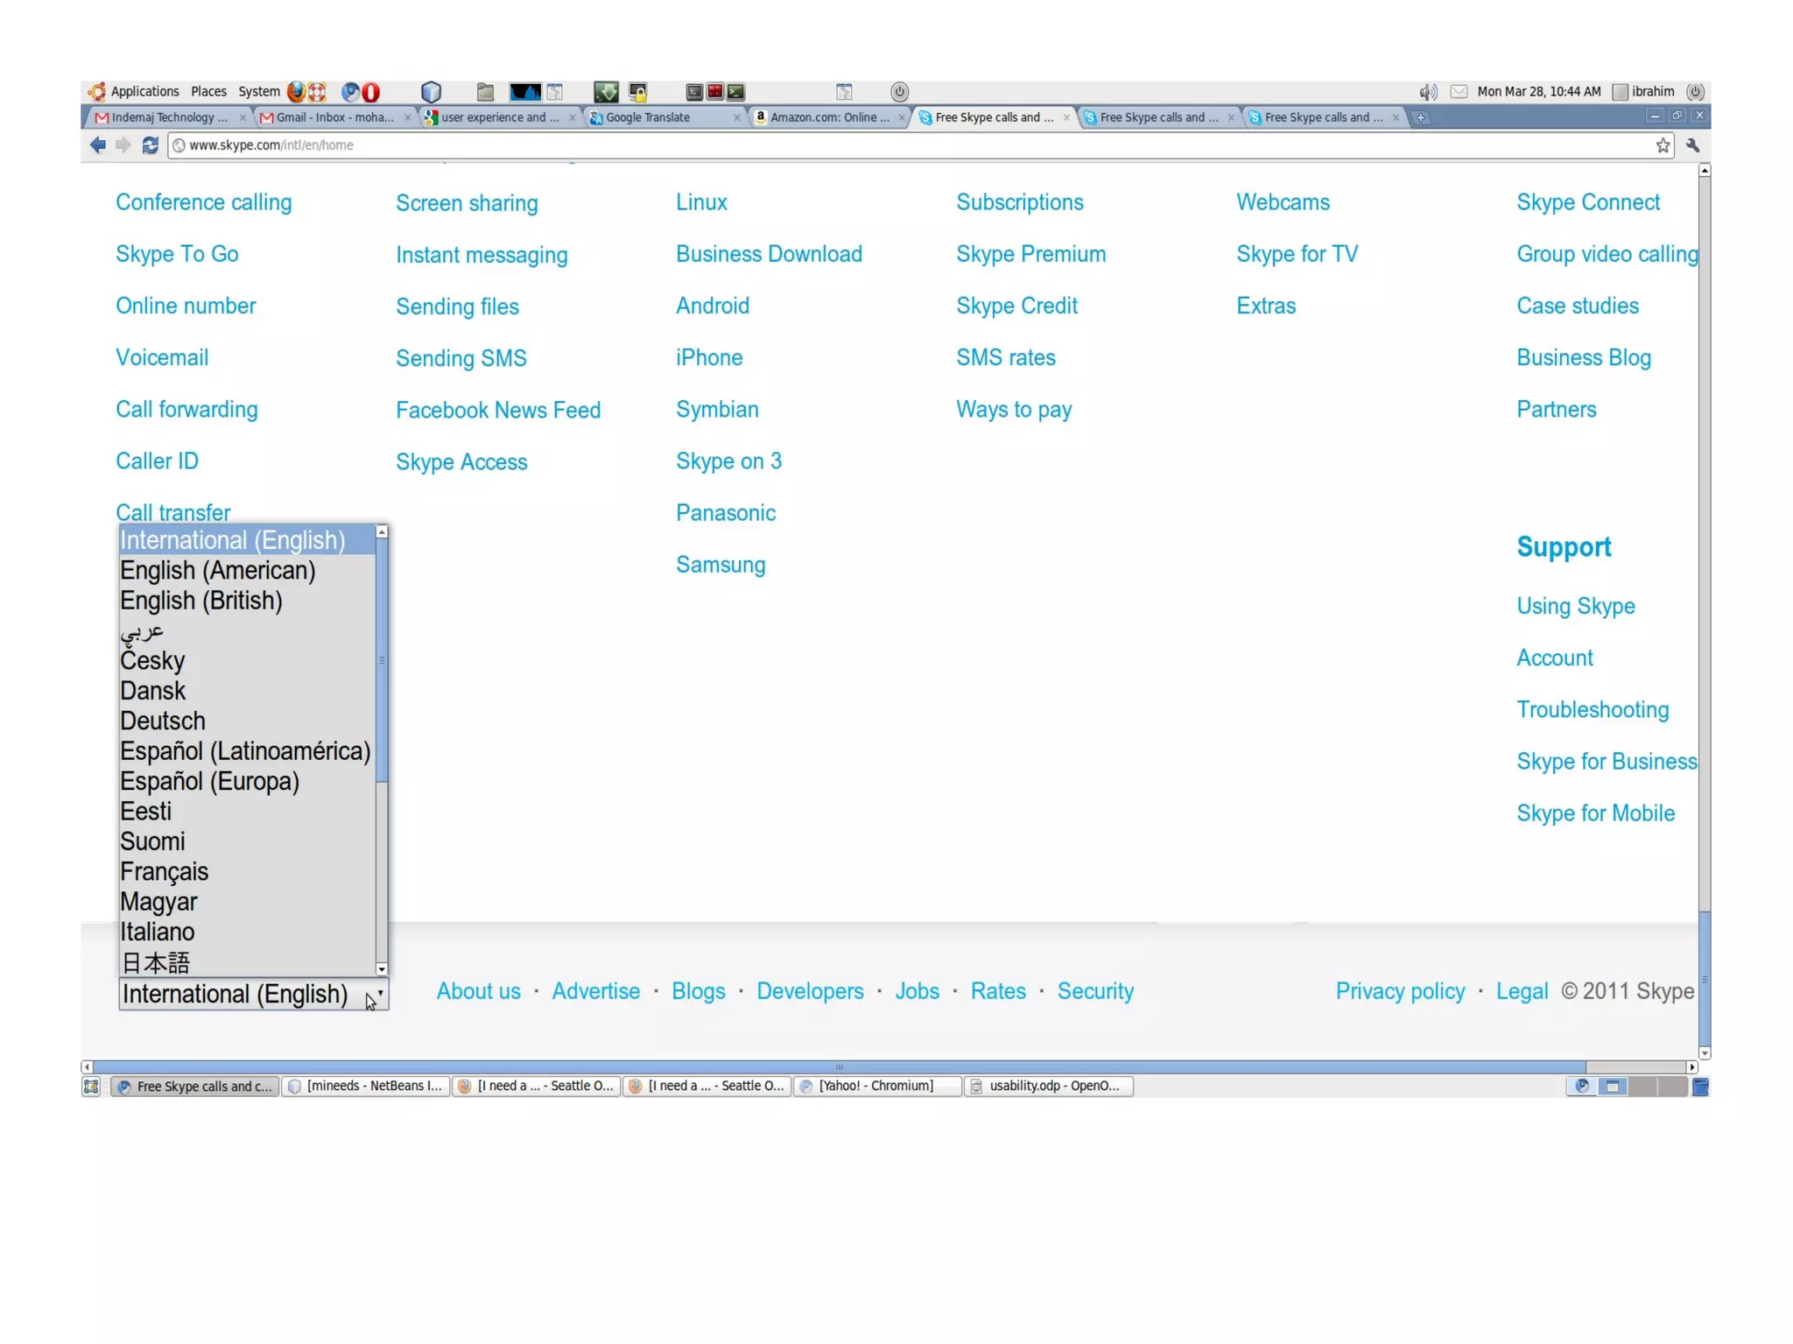Reload the Skype page
The image size is (1793, 1344).
coord(150,145)
